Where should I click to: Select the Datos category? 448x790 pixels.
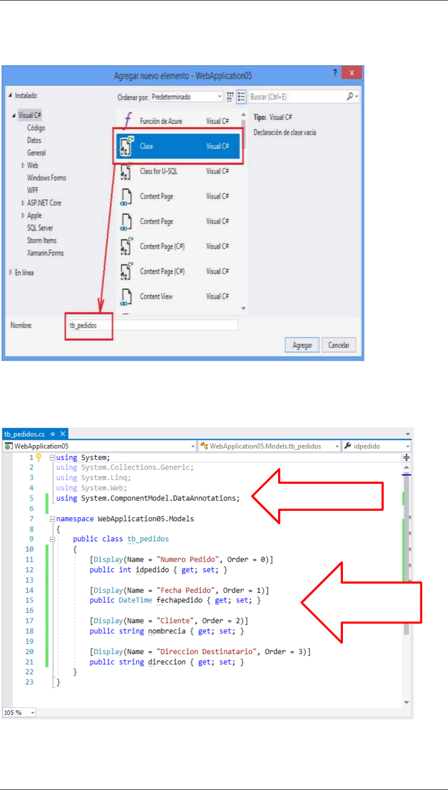34,141
